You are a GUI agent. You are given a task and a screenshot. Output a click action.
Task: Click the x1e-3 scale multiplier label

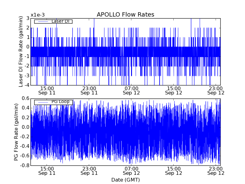click(x=38, y=15)
